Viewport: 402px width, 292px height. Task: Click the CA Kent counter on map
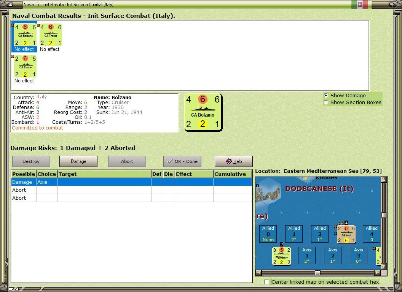pyautogui.click(x=346, y=234)
